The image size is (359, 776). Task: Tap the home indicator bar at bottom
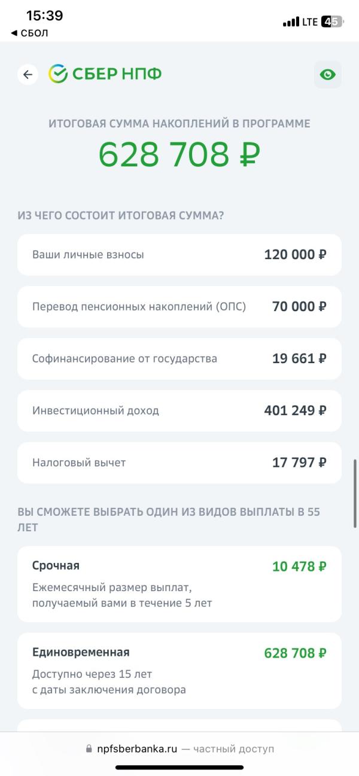(x=180, y=767)
